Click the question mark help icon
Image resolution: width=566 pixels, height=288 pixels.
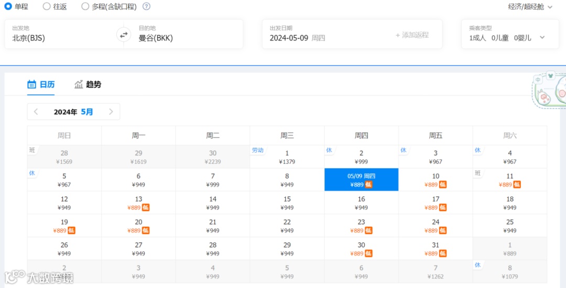click(146, 6)
